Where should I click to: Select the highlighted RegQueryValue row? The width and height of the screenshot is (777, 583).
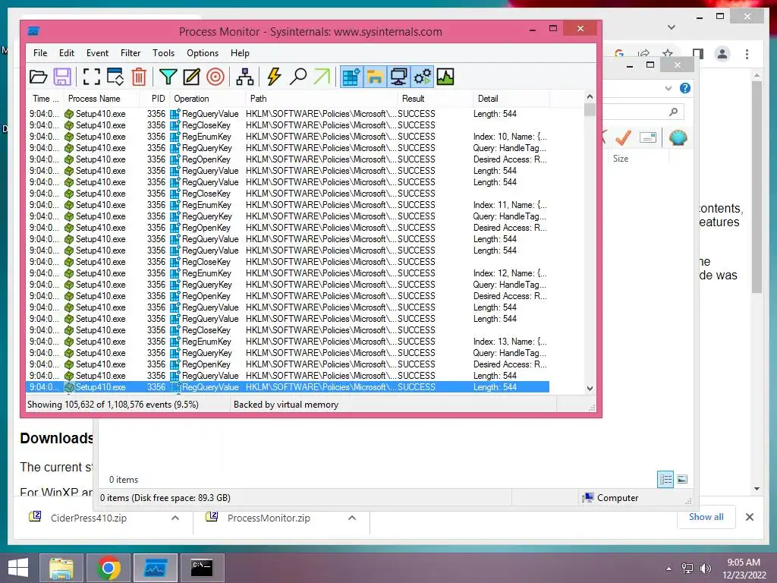[288, 387]
